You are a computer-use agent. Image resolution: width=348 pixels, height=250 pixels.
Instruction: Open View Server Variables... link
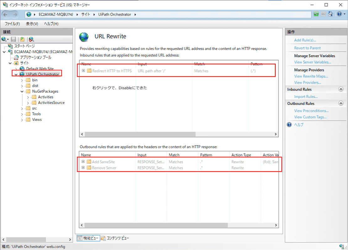313,62
